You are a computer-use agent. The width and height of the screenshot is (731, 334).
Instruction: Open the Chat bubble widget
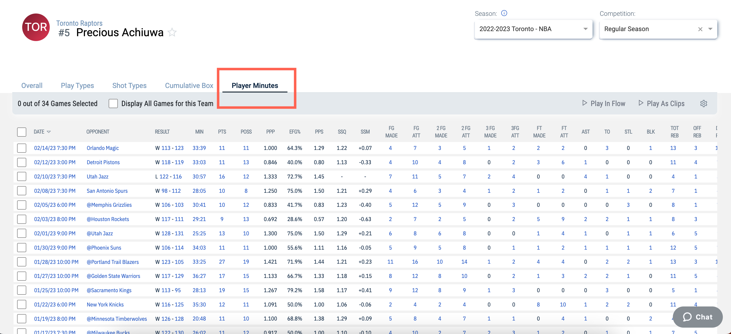point(698,317)
